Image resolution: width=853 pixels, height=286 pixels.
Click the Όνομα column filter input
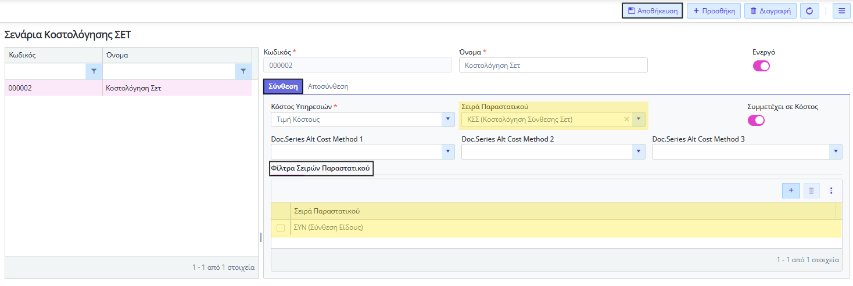coord(169,71)
